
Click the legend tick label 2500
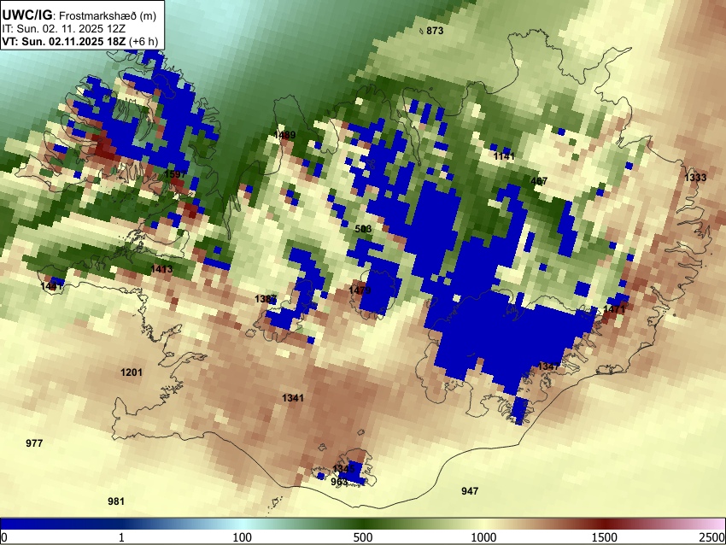[713, 537]
